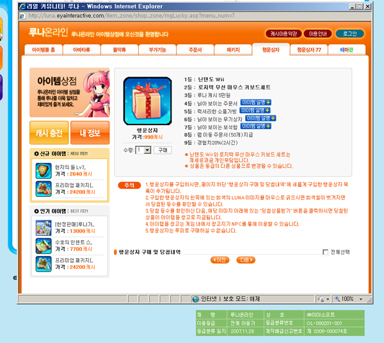The width and height of the screenshot is (384, 343).
Task: Open the 아이템몰 홈 tab
Action: (x=44, y=50)
